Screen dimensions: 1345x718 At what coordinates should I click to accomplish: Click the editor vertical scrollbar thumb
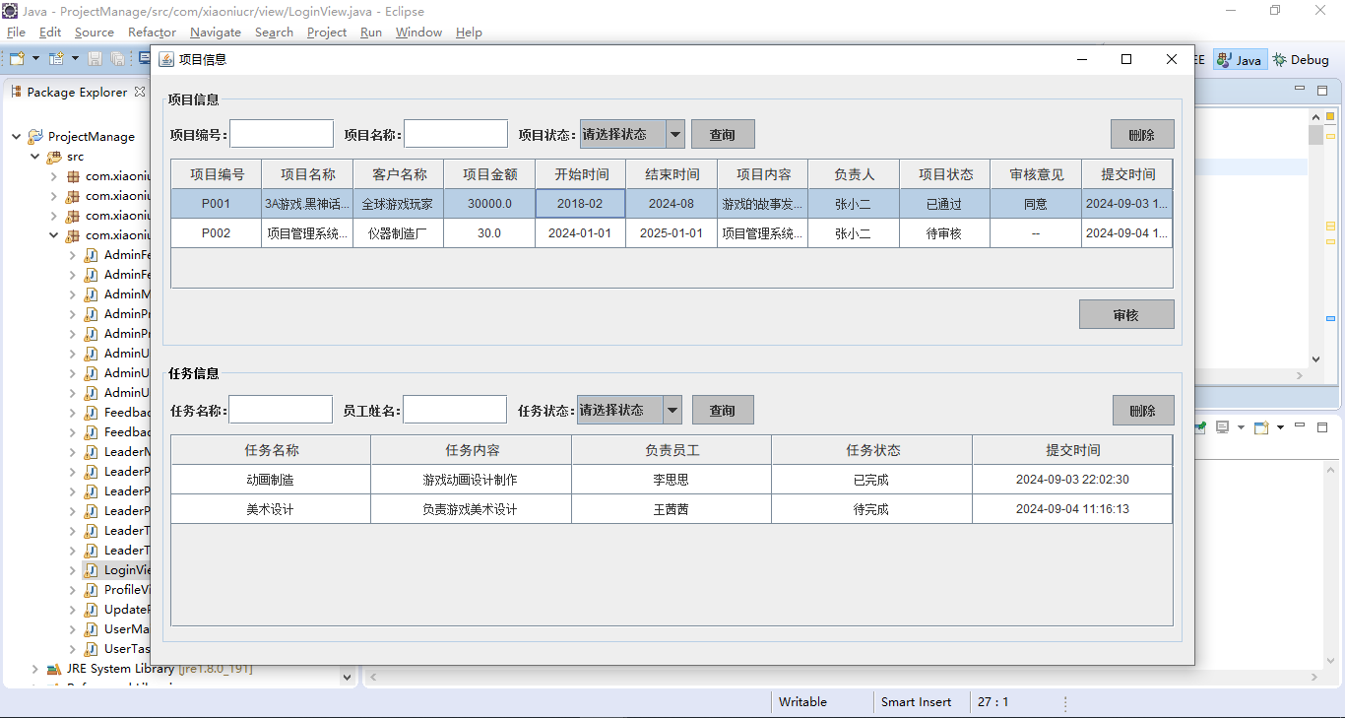[1315, 135]
